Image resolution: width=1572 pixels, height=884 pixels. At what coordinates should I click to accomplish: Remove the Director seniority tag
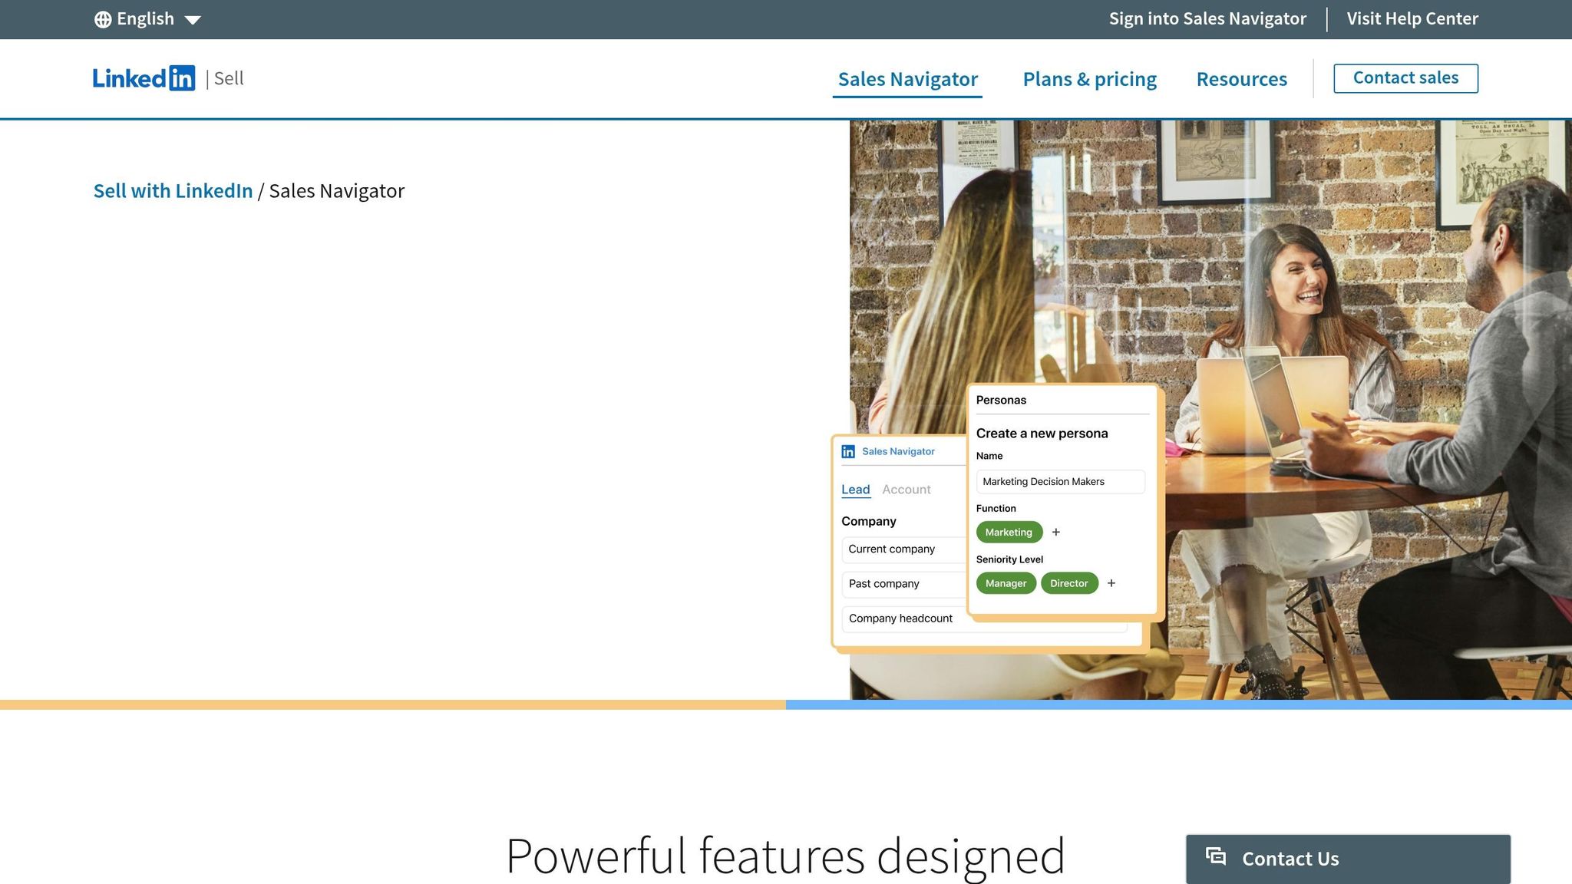[x=1069, y=583]
